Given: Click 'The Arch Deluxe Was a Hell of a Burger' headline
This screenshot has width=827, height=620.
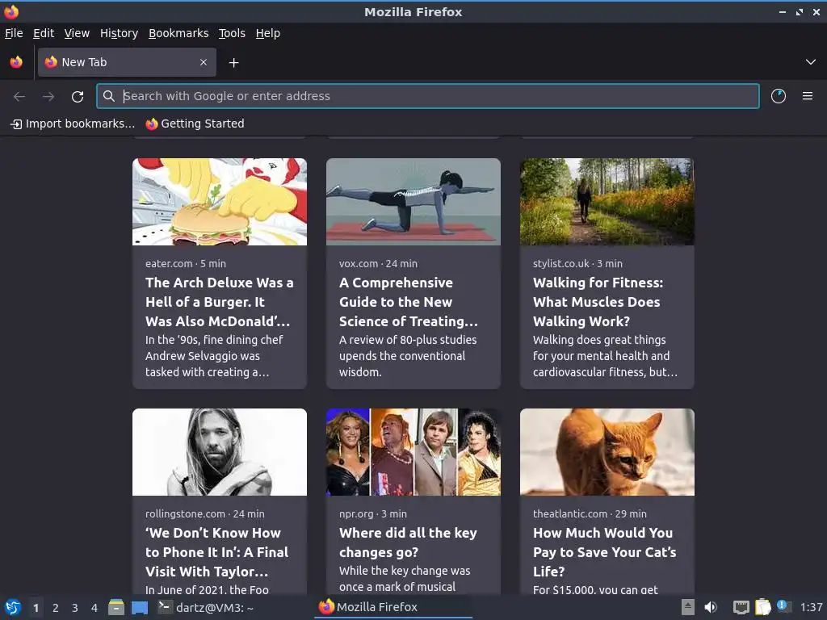Looking at the screenshot, I should (220, 302).
